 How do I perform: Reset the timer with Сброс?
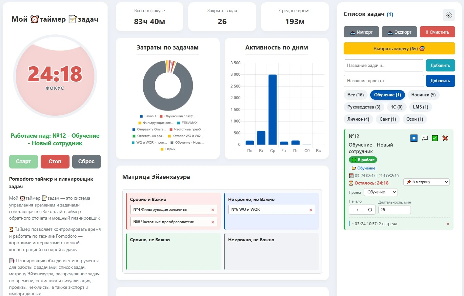(x=87, y=162)
